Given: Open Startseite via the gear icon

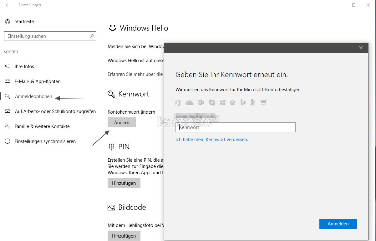Looking at the screenshot, I should [x=8, y=22].
